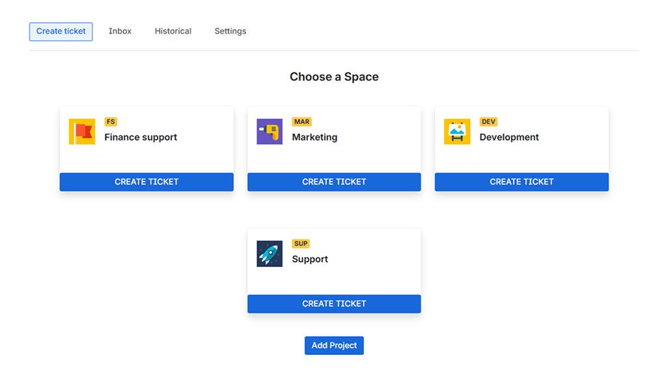Click the DEV key badge

pos(488,122)
